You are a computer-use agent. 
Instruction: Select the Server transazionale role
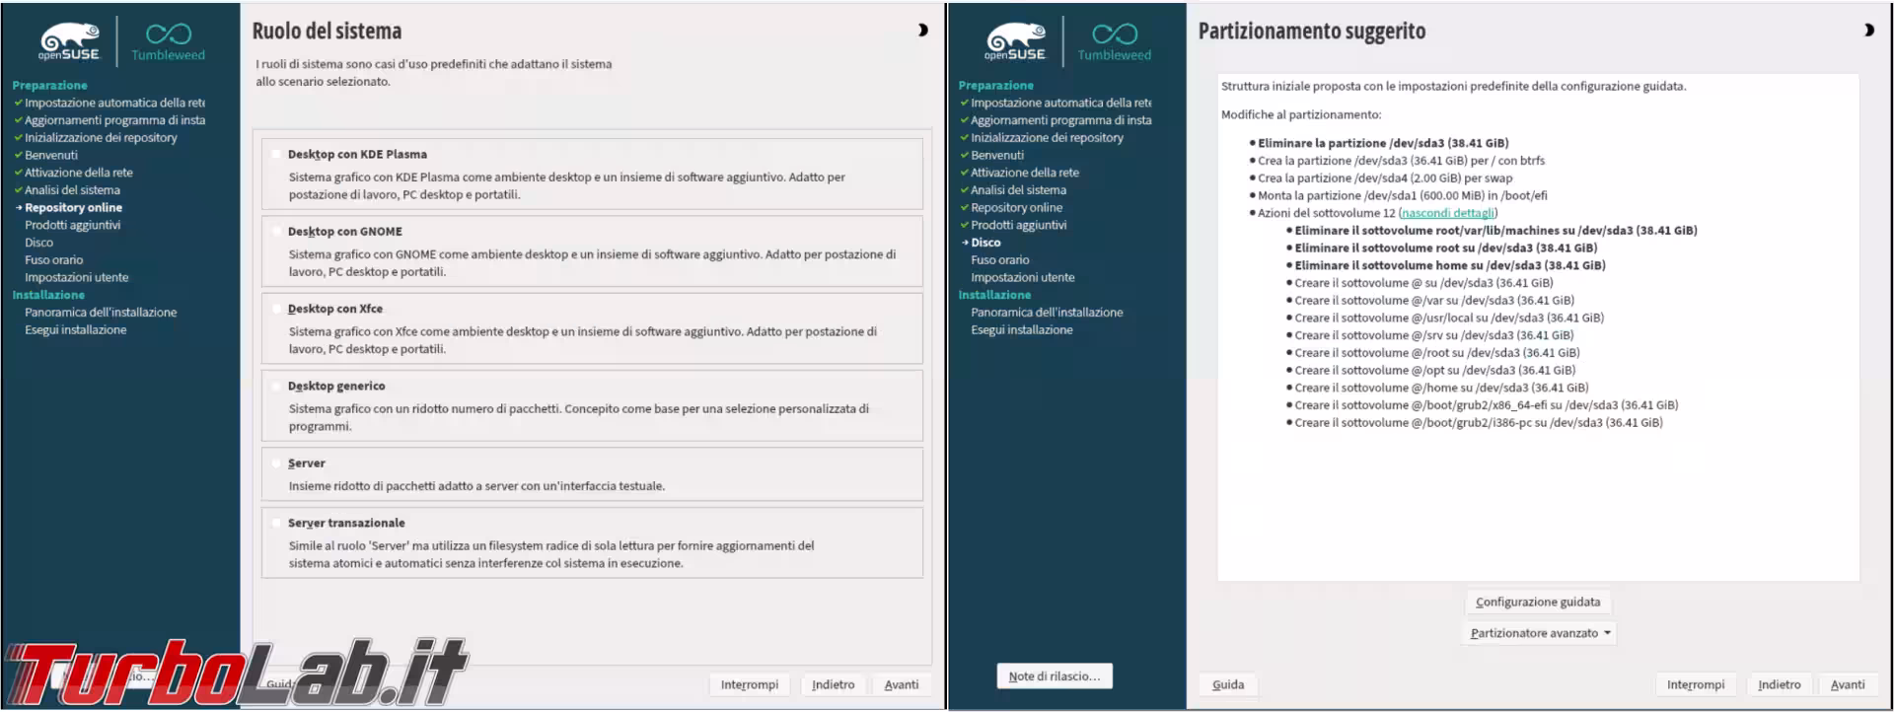(x=276, y=524)
